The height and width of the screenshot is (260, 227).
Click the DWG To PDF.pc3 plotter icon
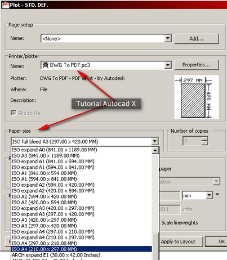(45, 65)
